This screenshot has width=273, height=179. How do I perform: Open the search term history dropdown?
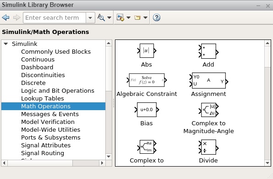tap(90, 17)
